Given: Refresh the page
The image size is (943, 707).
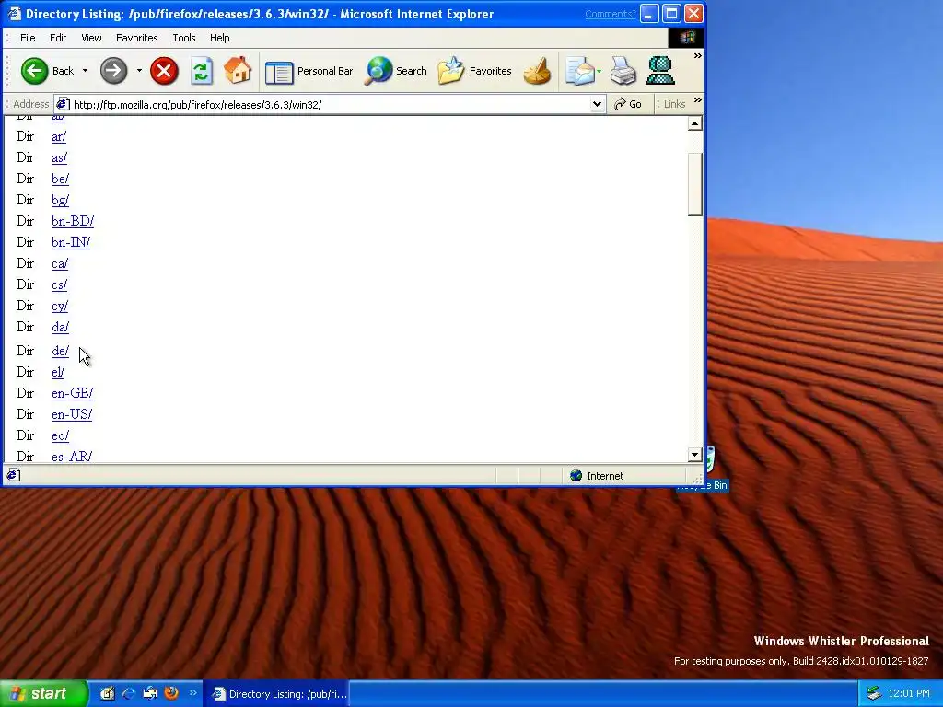Looking at the screenshot, I should (x=202, y=71).
